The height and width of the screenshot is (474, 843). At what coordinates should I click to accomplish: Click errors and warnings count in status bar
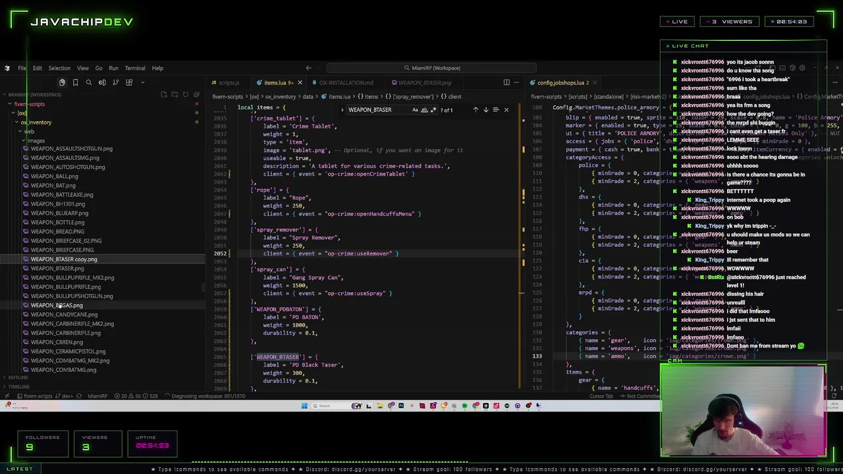tap(136, 396)
